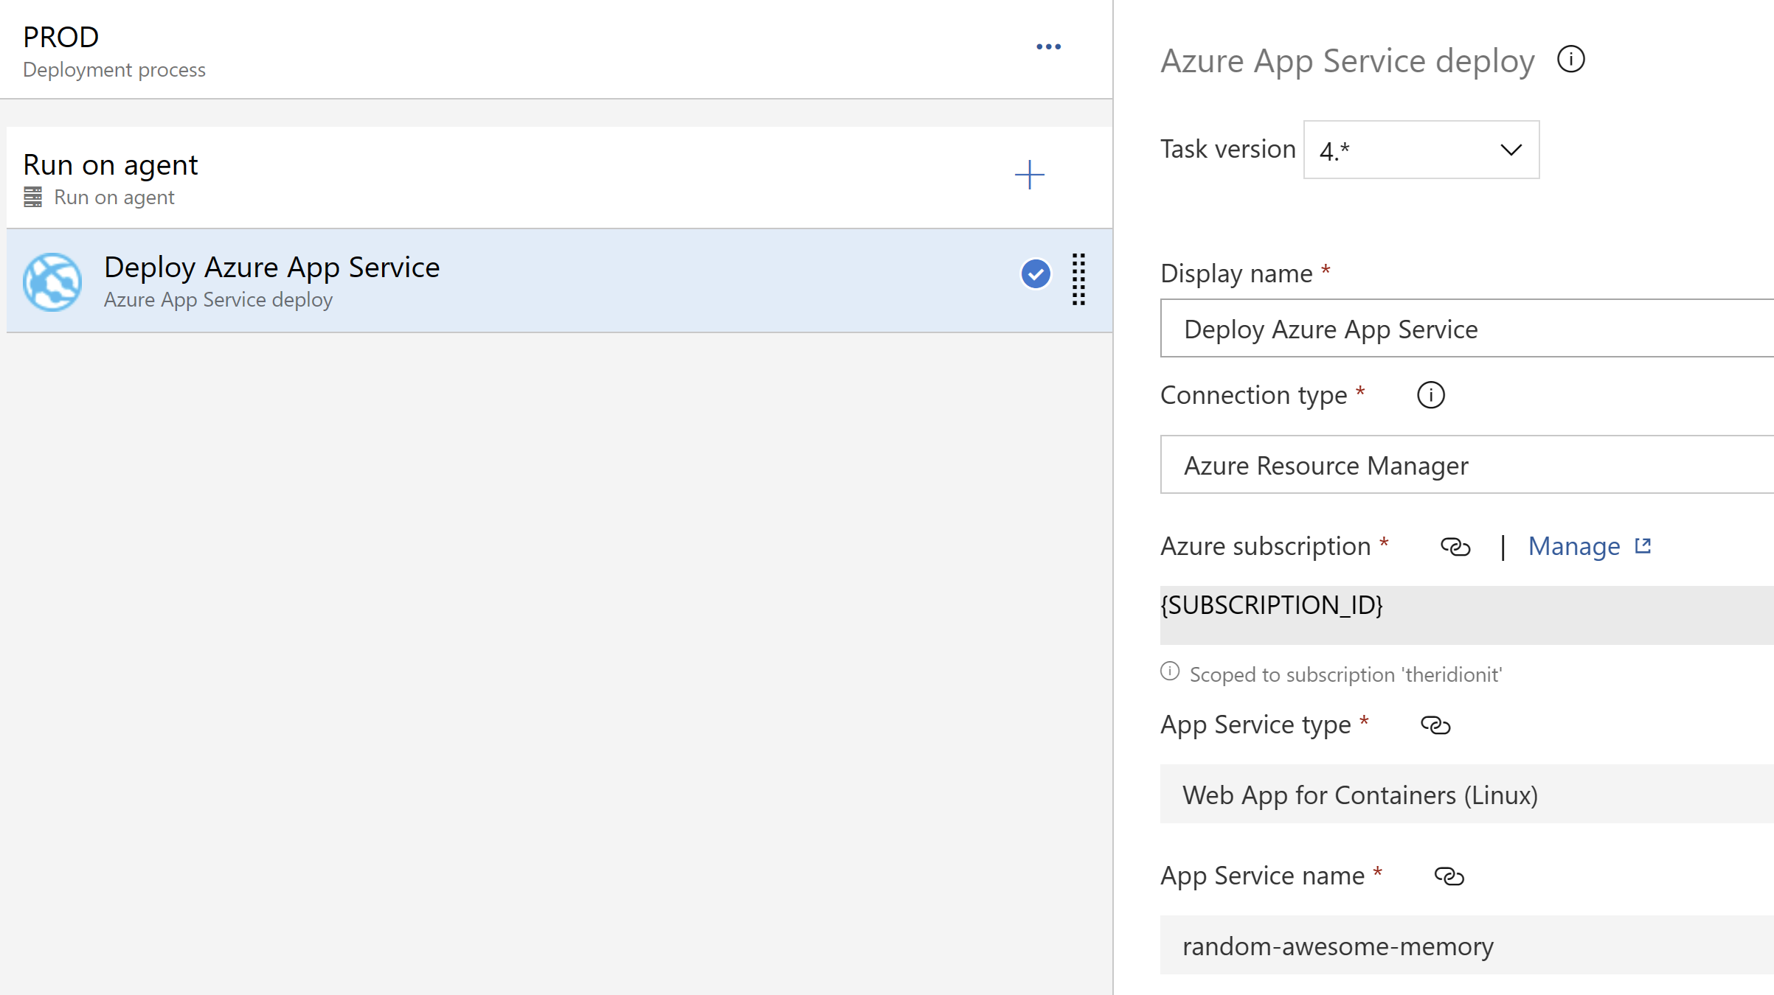Click the 'Connection type' label
The image size is (1774, 995).
(x=1253, y=395)
